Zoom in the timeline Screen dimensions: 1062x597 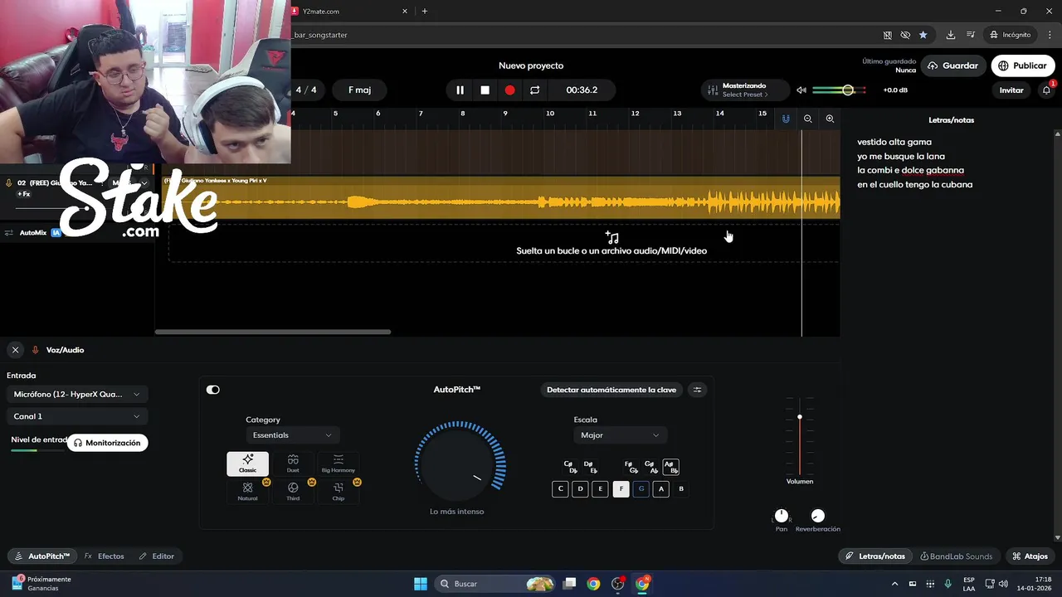(830, 119)
